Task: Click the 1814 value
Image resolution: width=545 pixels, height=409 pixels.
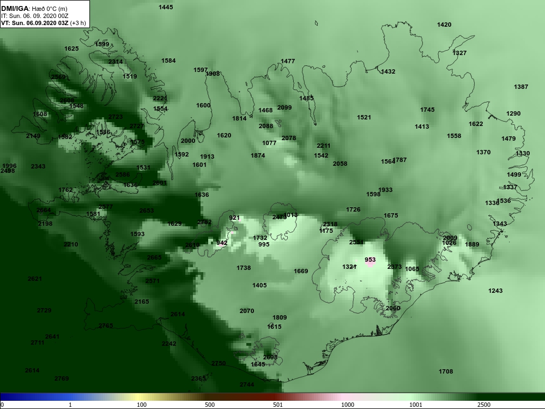Action: coord(239,118)
